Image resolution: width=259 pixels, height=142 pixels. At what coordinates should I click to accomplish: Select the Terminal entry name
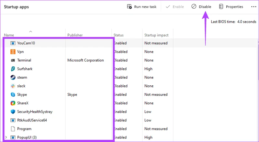click(24, 60)
